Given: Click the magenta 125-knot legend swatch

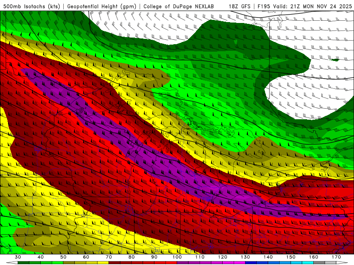Looking at the screenshot, I should tap(239, 263).
